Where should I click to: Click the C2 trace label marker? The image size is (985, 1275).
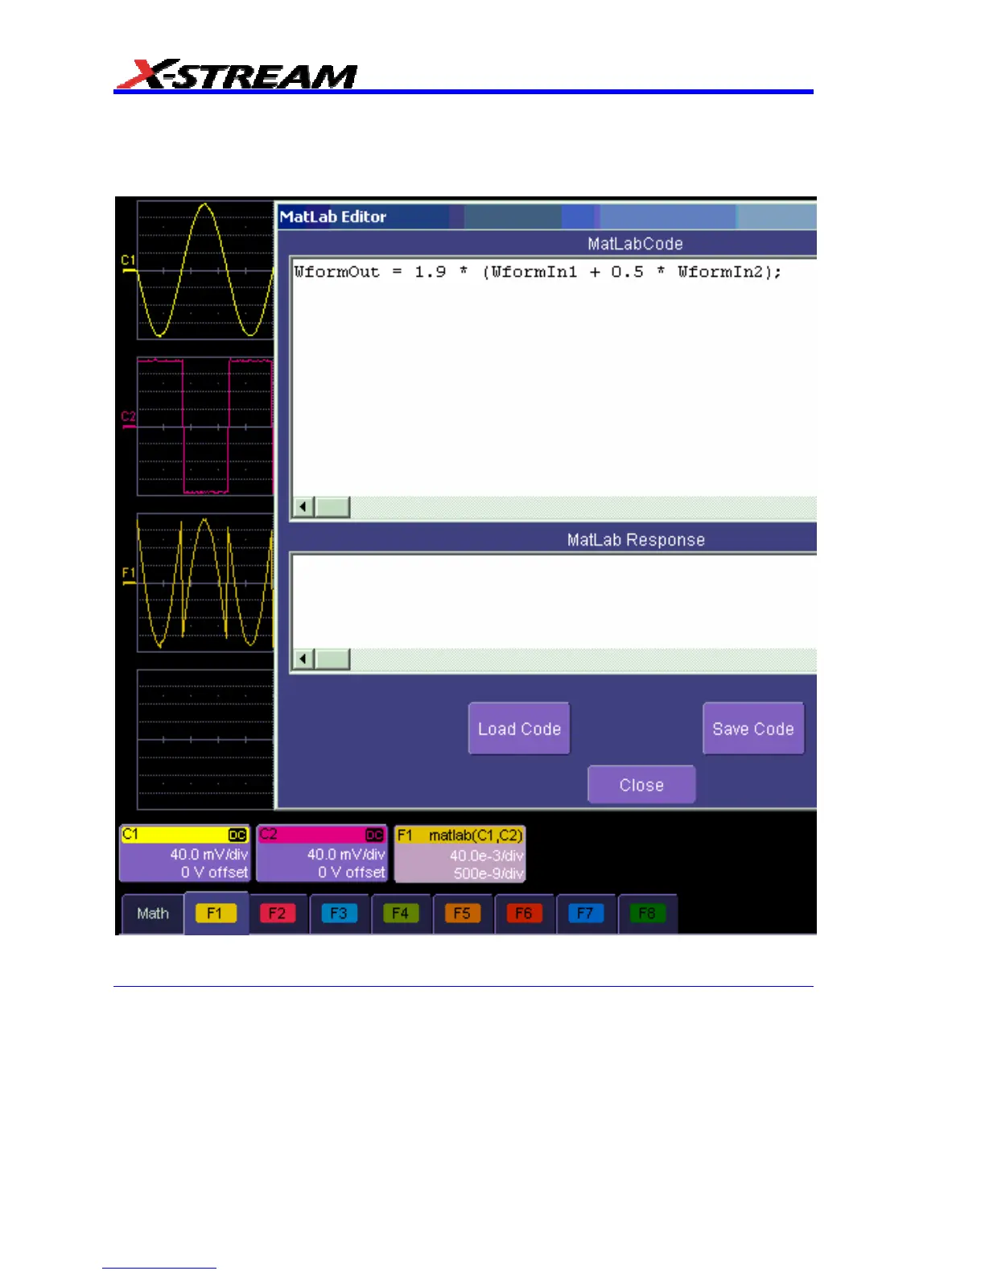pos(129,417)
